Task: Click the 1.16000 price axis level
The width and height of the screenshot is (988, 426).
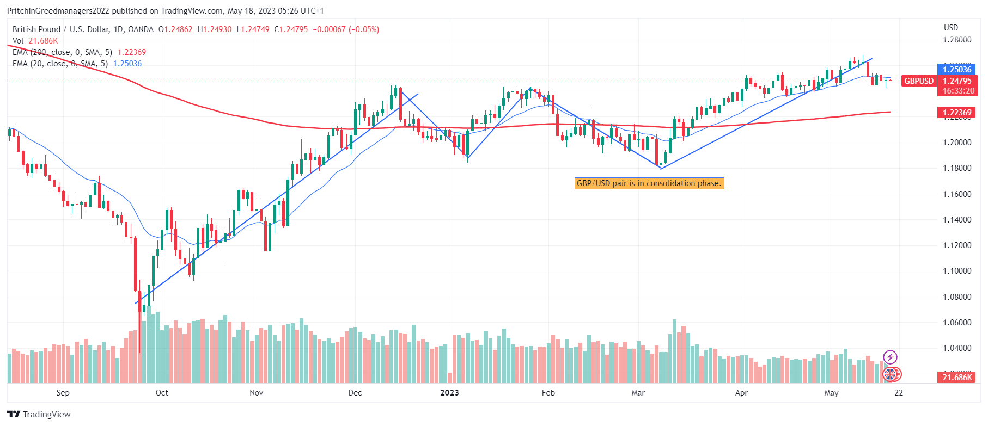Action: click(x=957, y=194)
